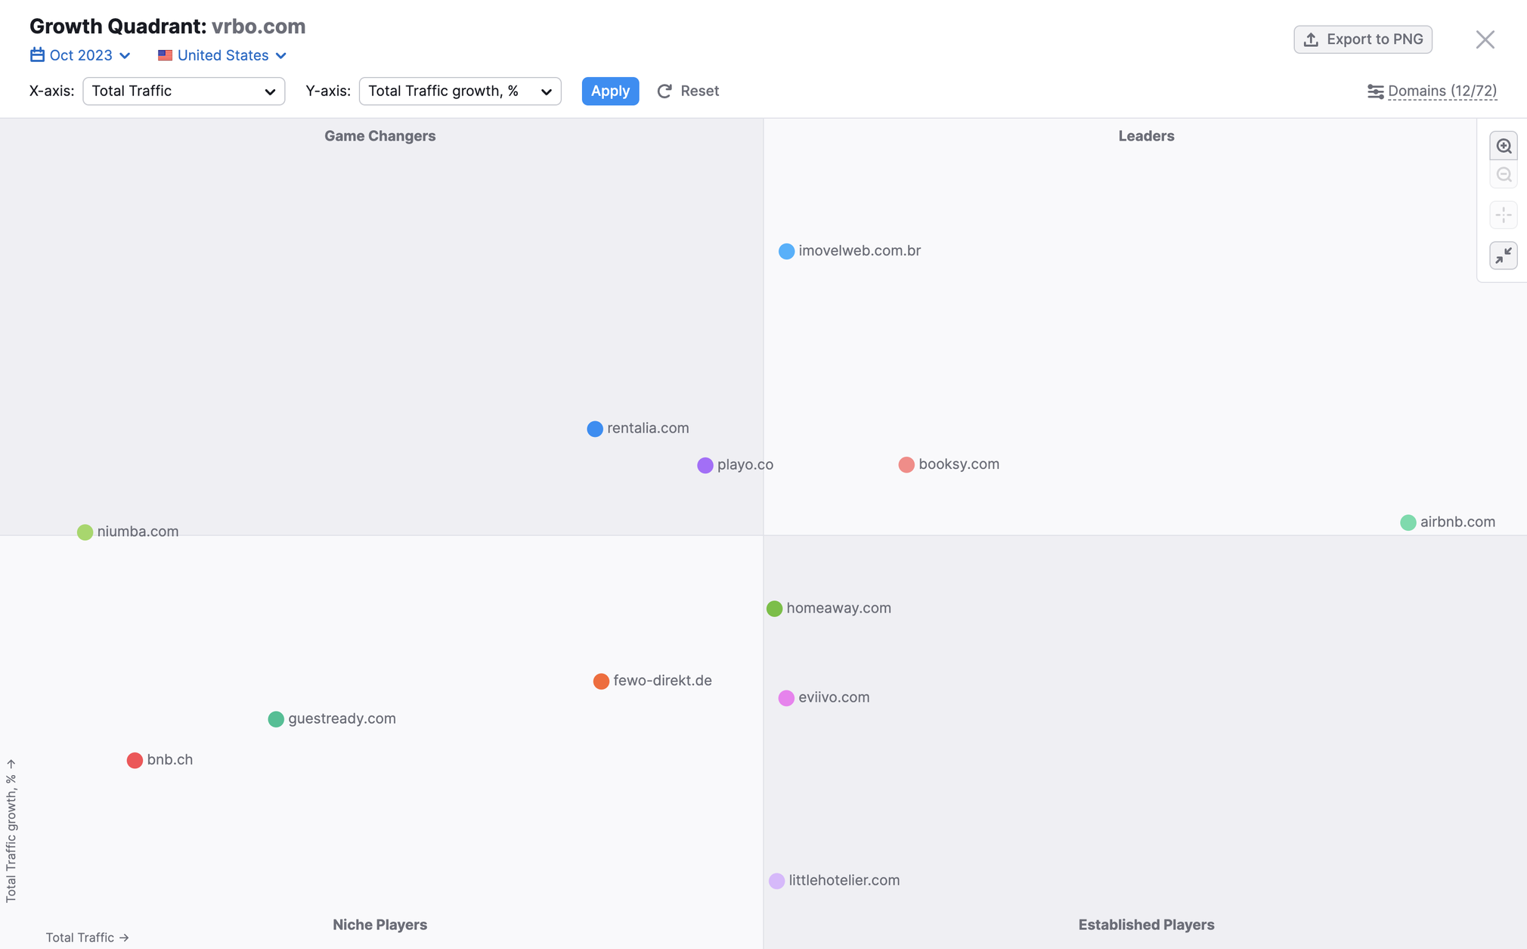Image resolution: width=1527 pixels, height=949 pixels.
Task: Zoom in on the quadrant chart
Action: tap(1504, 146)
